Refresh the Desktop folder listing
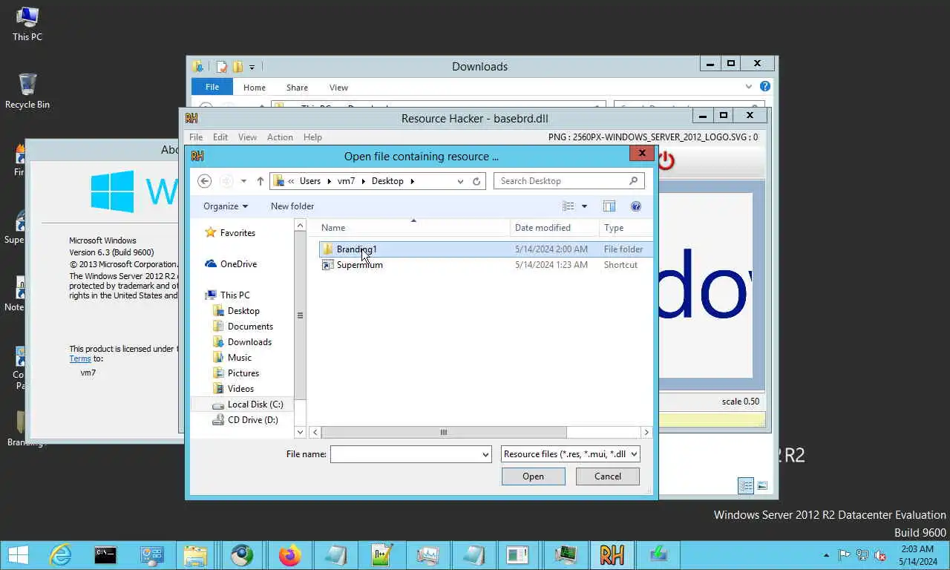 (477, 181)
